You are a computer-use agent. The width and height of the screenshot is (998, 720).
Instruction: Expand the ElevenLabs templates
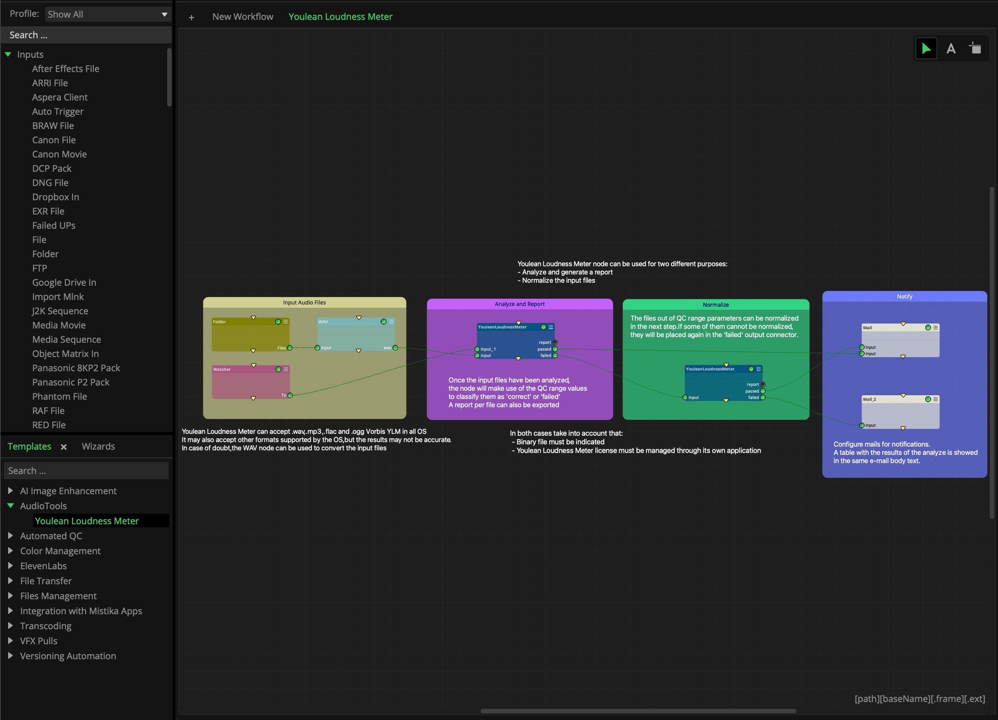[10, 565]
